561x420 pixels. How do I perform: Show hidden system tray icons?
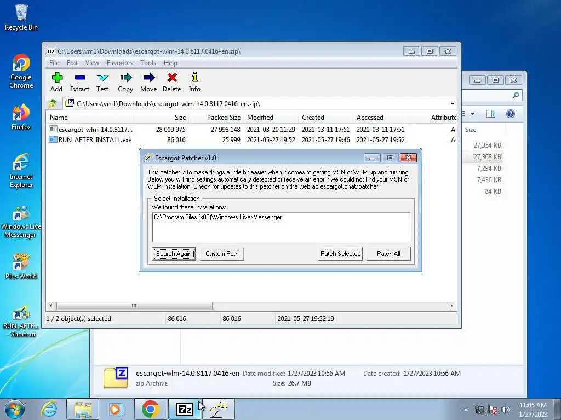coord(466,410)
